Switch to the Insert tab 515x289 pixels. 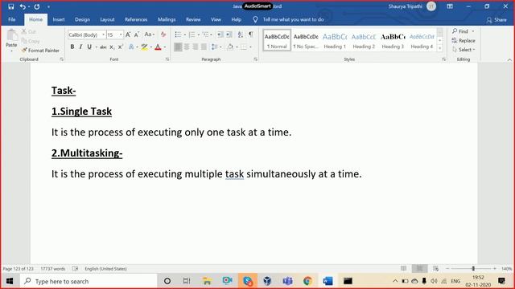pyautogui.click(x=59, y=19)
